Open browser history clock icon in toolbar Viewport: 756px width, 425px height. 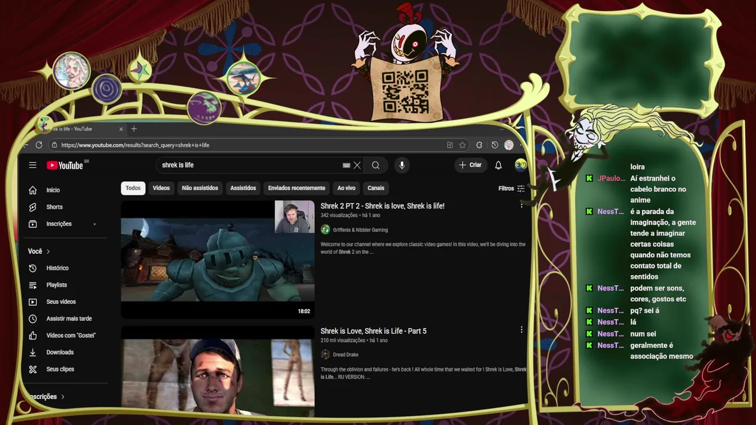494,145
